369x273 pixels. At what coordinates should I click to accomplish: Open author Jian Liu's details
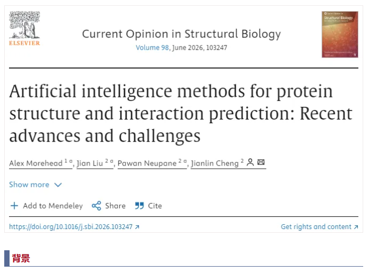point(91,163)
